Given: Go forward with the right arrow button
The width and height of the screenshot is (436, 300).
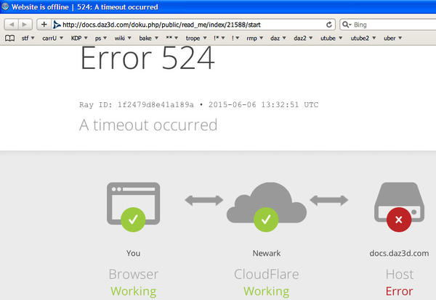Looking at the screenshot, I should click(x=25, y=25).
